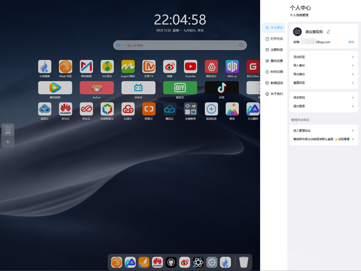Expand the 退出登录 row
361x271 pixels.
[x=323, y=106]
